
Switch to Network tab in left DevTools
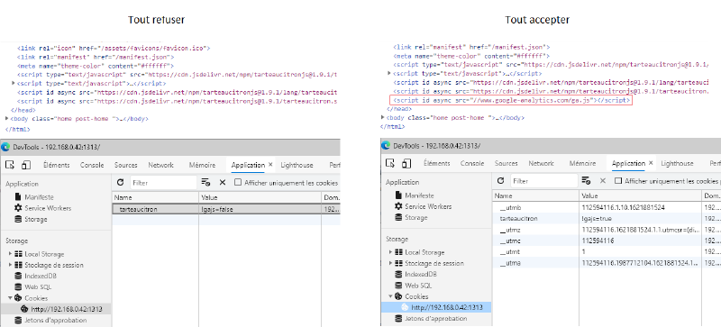[x=161, y=165]
